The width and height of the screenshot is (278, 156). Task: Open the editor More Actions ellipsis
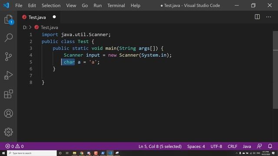click(x=268, y=17)
